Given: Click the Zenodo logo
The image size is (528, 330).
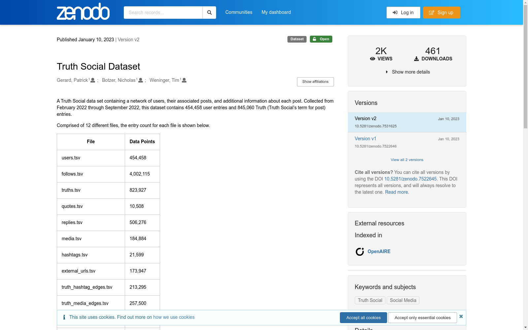Looking at the screenshot, I should pos(83,12).
